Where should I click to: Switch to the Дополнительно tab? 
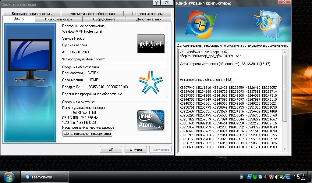point(148,19)
